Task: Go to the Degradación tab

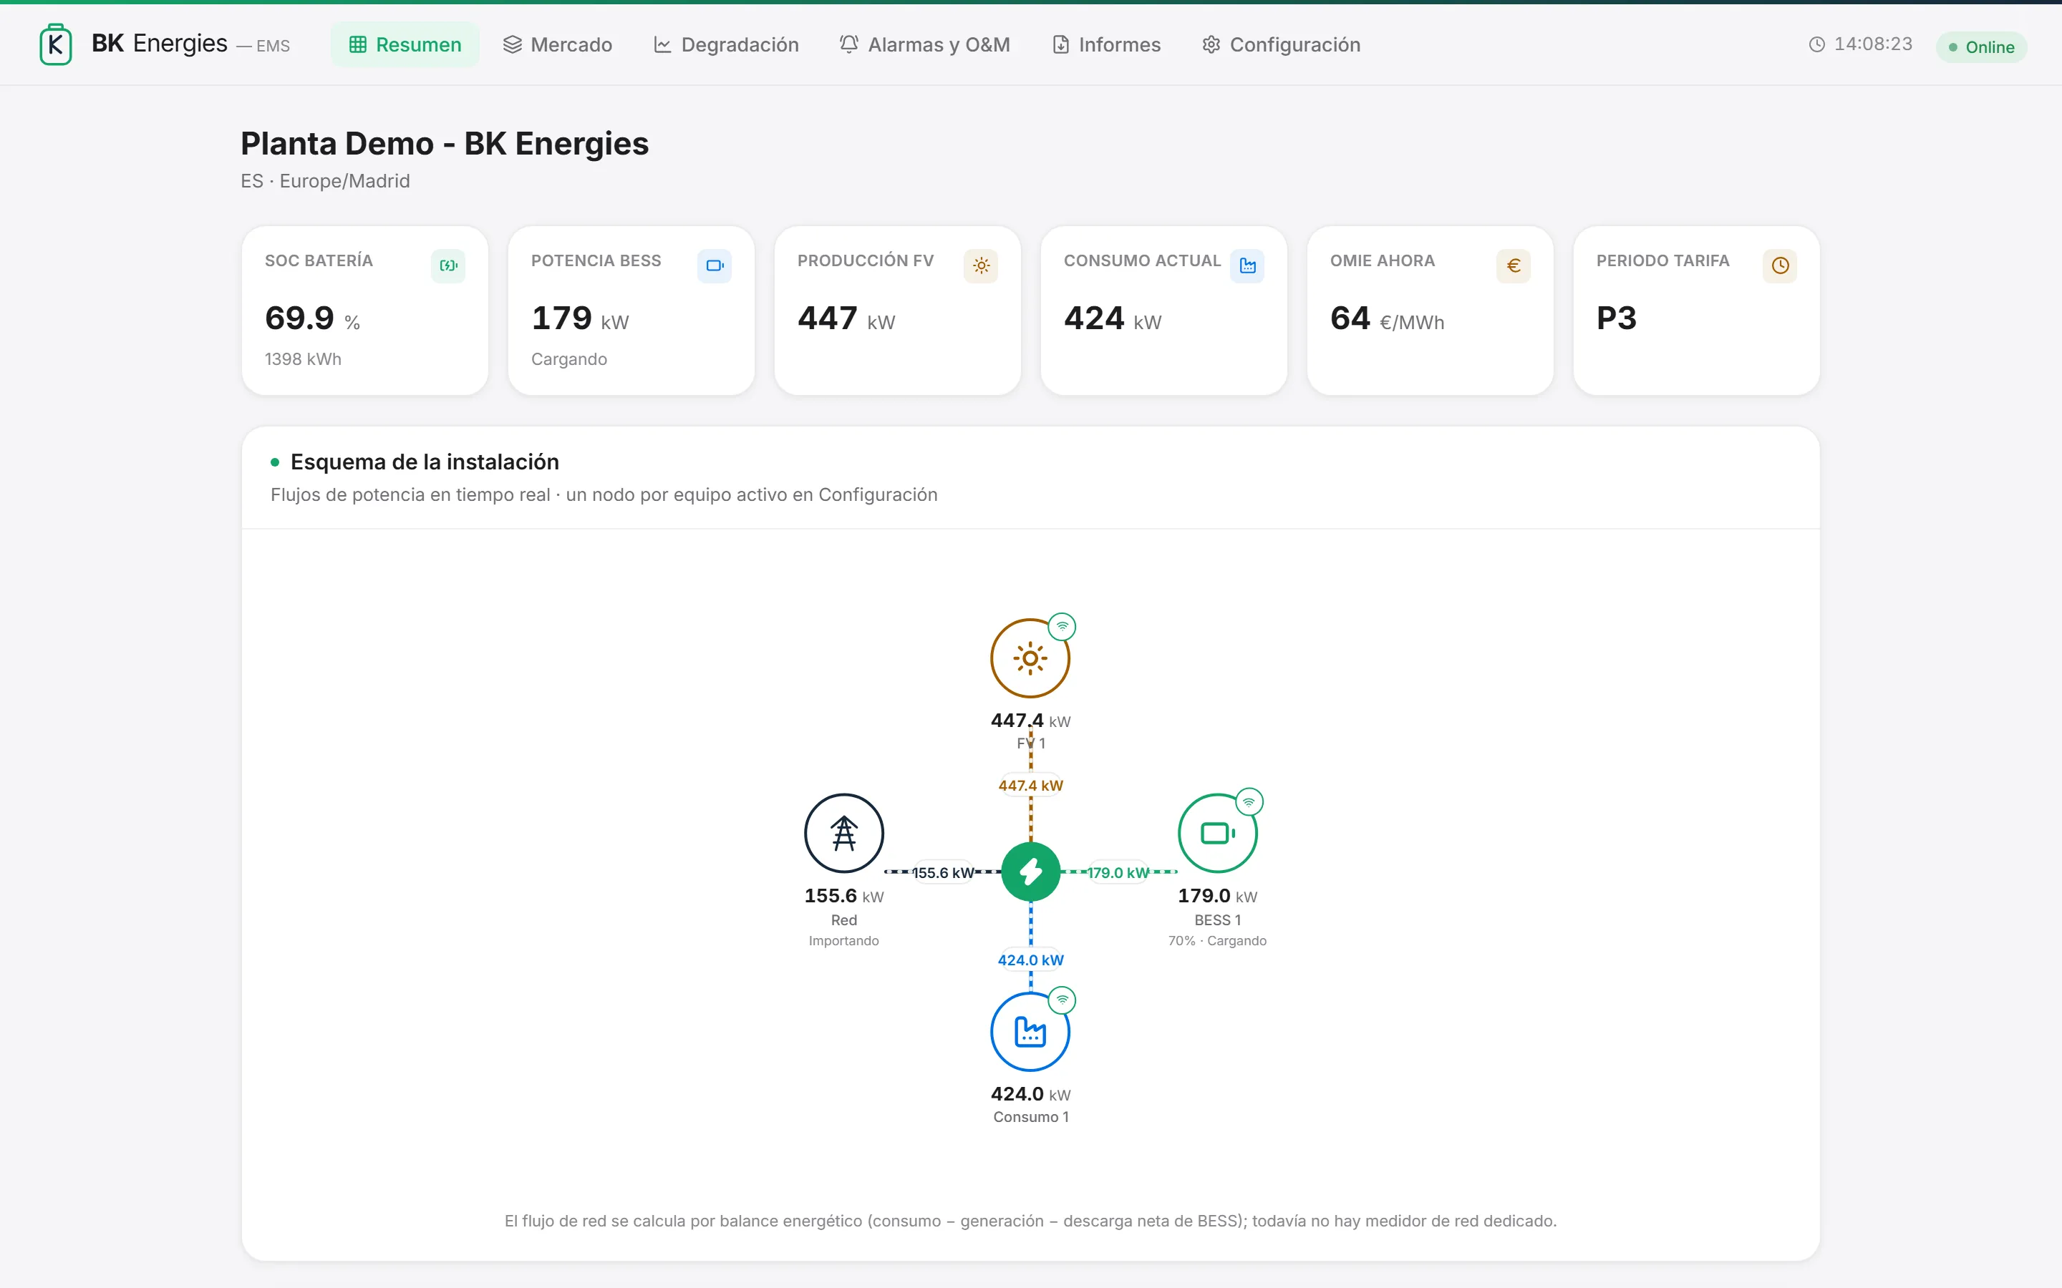Action: pyautogui.click(x=726, y=44)
